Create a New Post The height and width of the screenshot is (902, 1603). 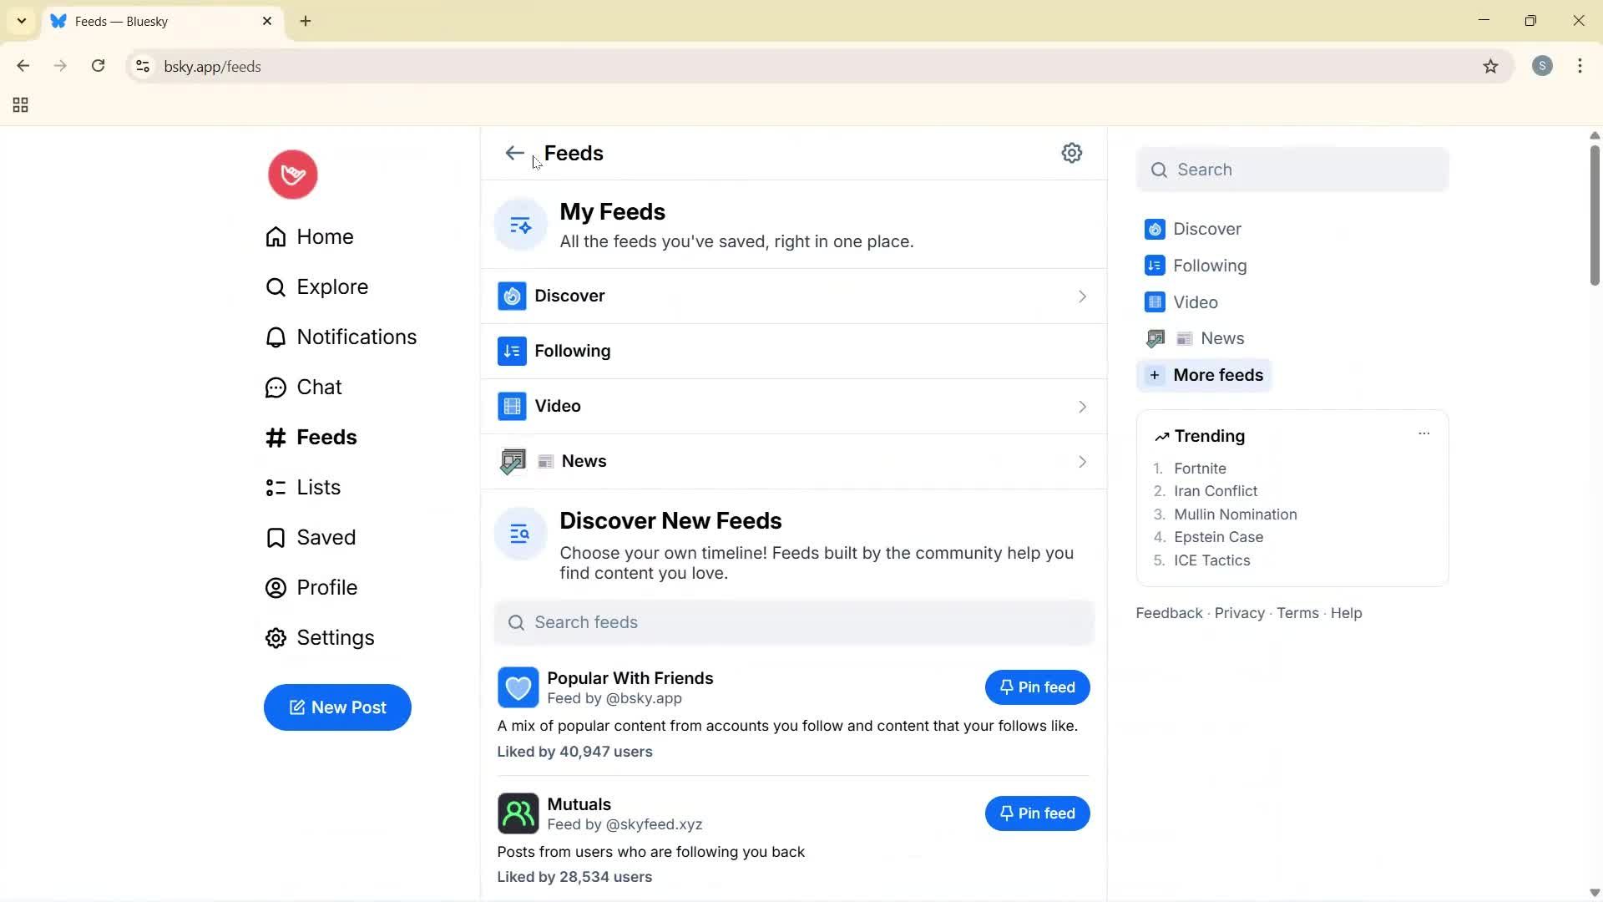click(337, 707)
